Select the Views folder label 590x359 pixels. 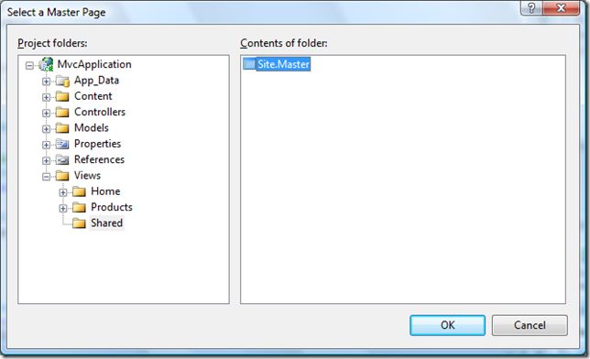87,175
